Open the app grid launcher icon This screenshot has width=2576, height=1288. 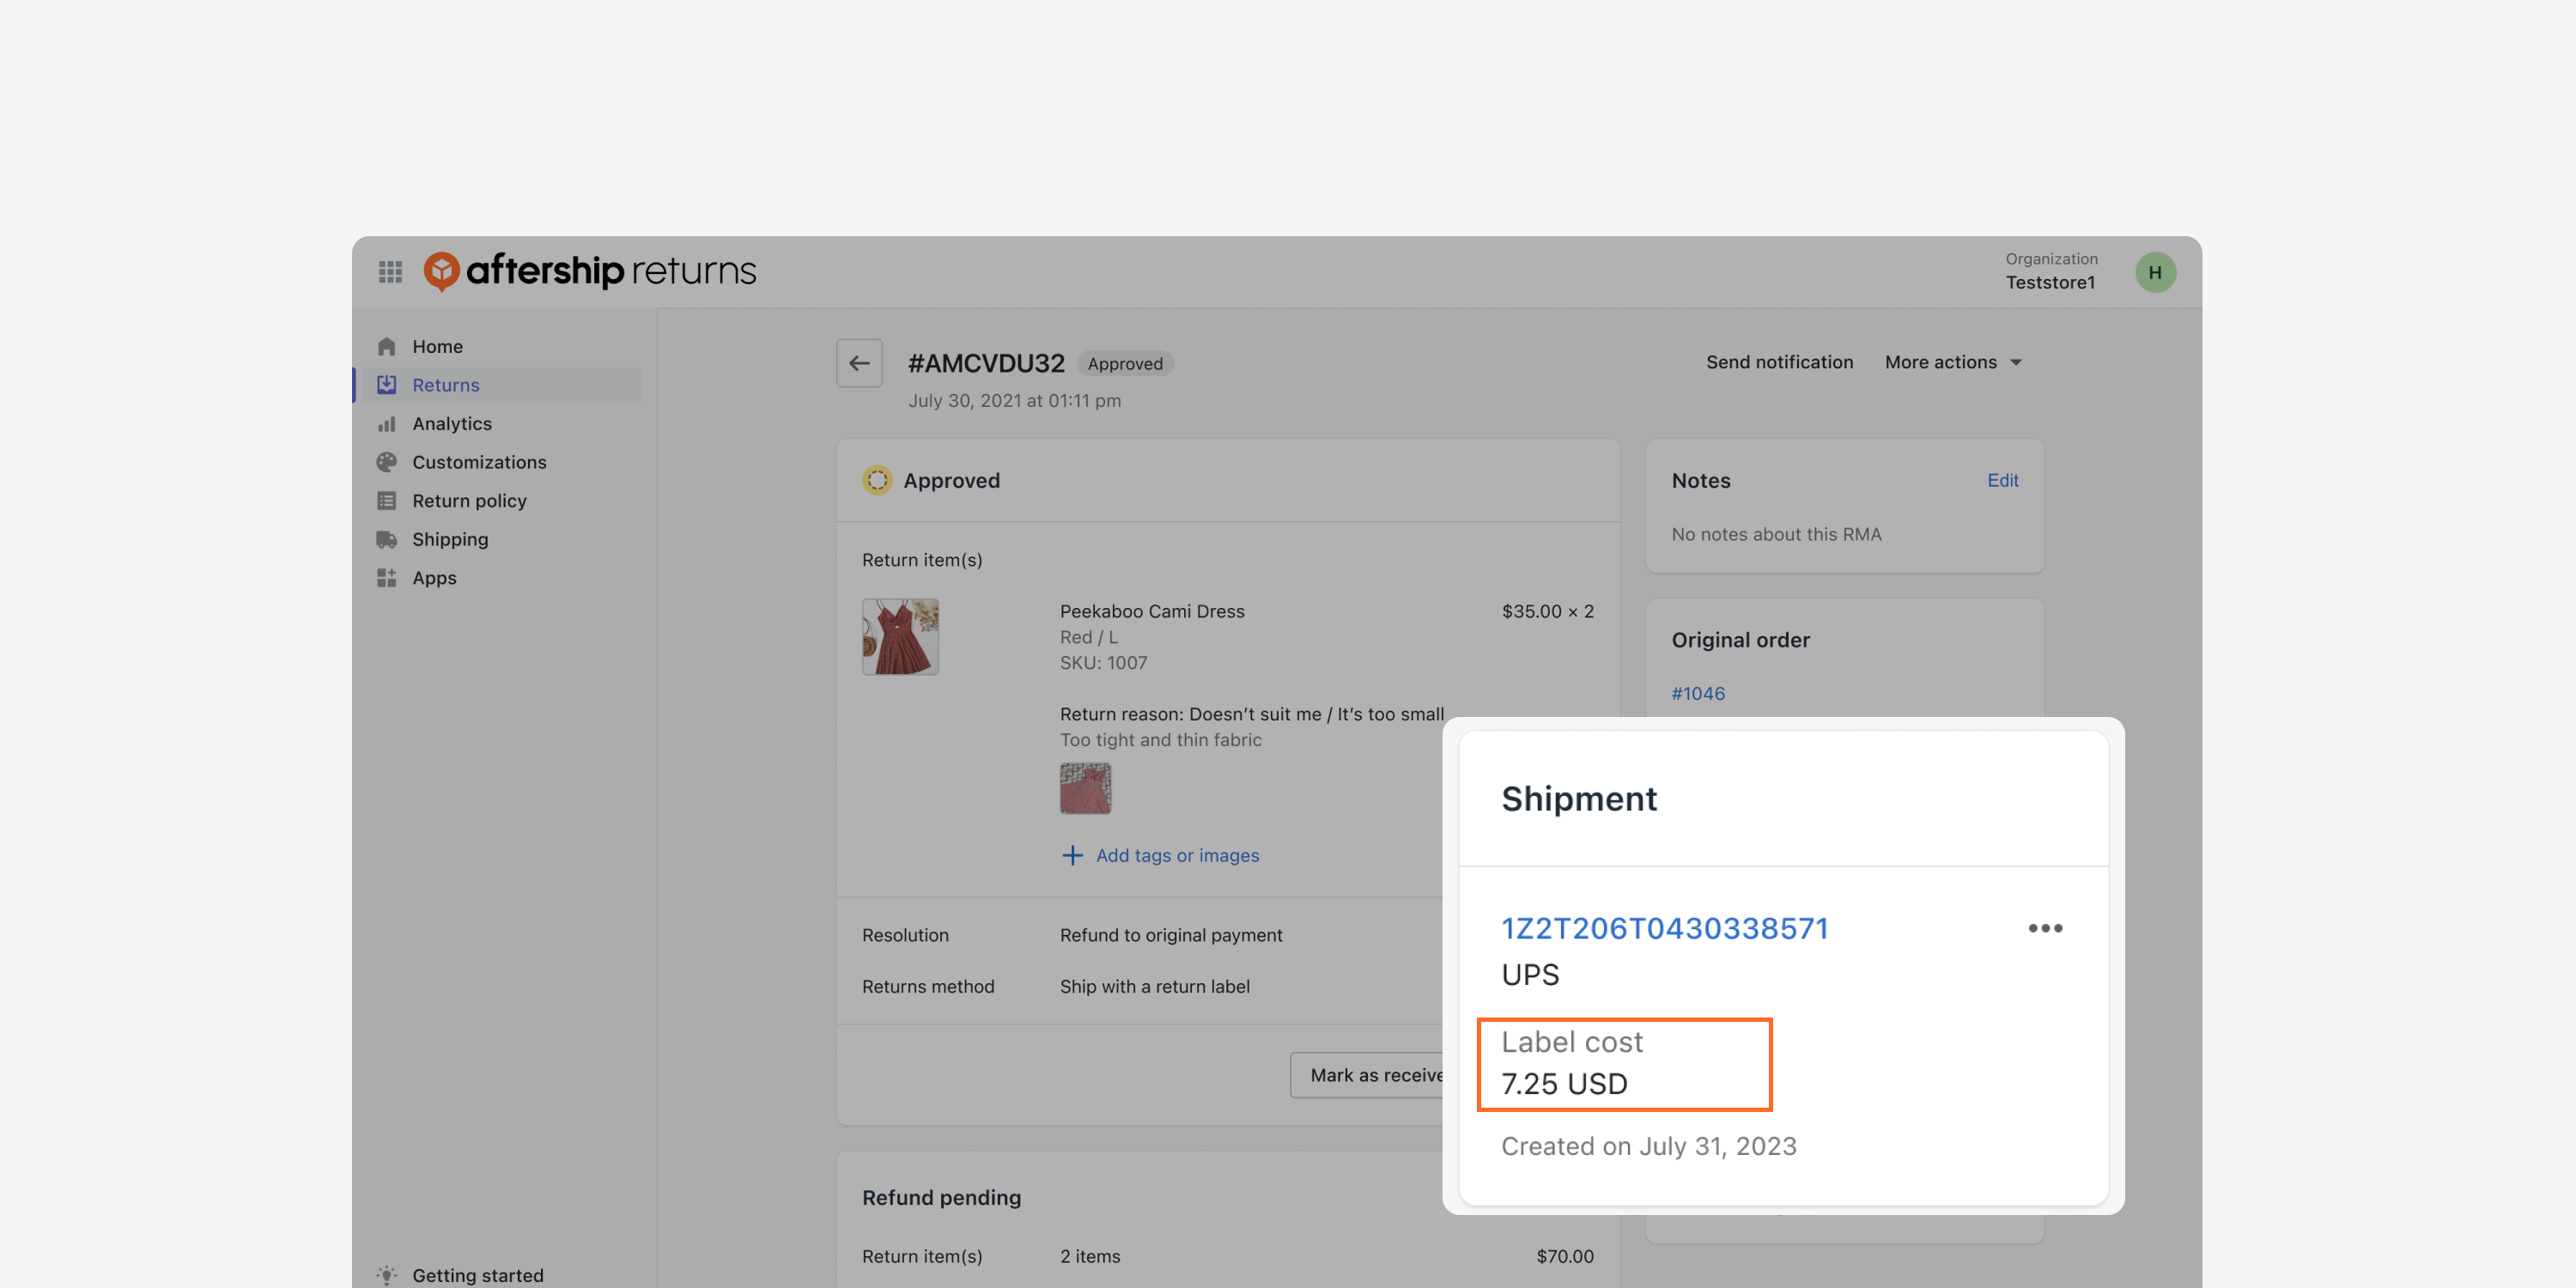tap(390, 271)
